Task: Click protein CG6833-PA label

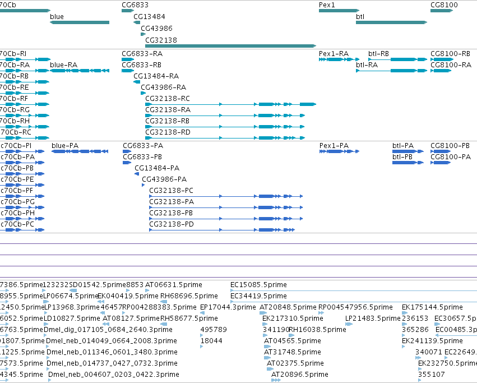Action: pyautogui.click(x=143, y=146)
